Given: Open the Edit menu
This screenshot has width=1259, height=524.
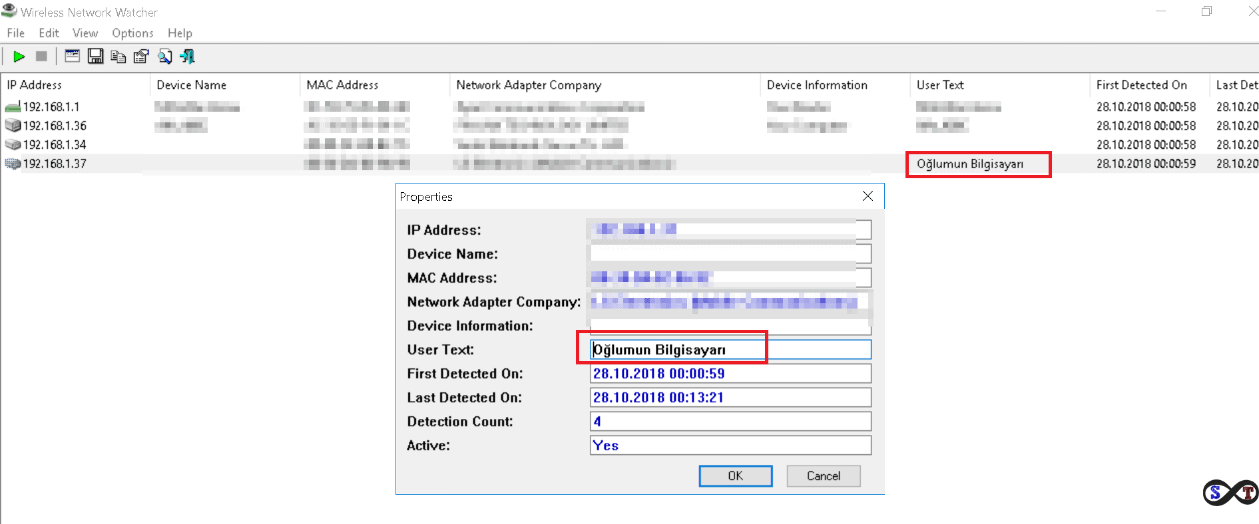Looking at the screenshot, I should click(49, 33).
